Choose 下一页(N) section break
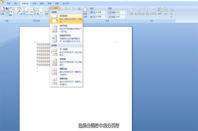 pyautogui.click(x=67, y=52)
